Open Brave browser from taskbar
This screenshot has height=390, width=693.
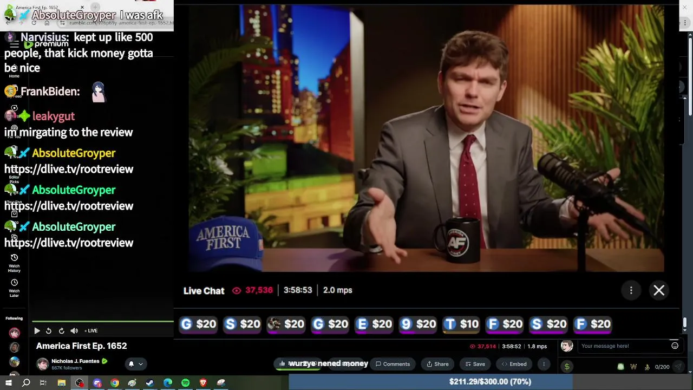pyautogui.click(x=203, y=383)
